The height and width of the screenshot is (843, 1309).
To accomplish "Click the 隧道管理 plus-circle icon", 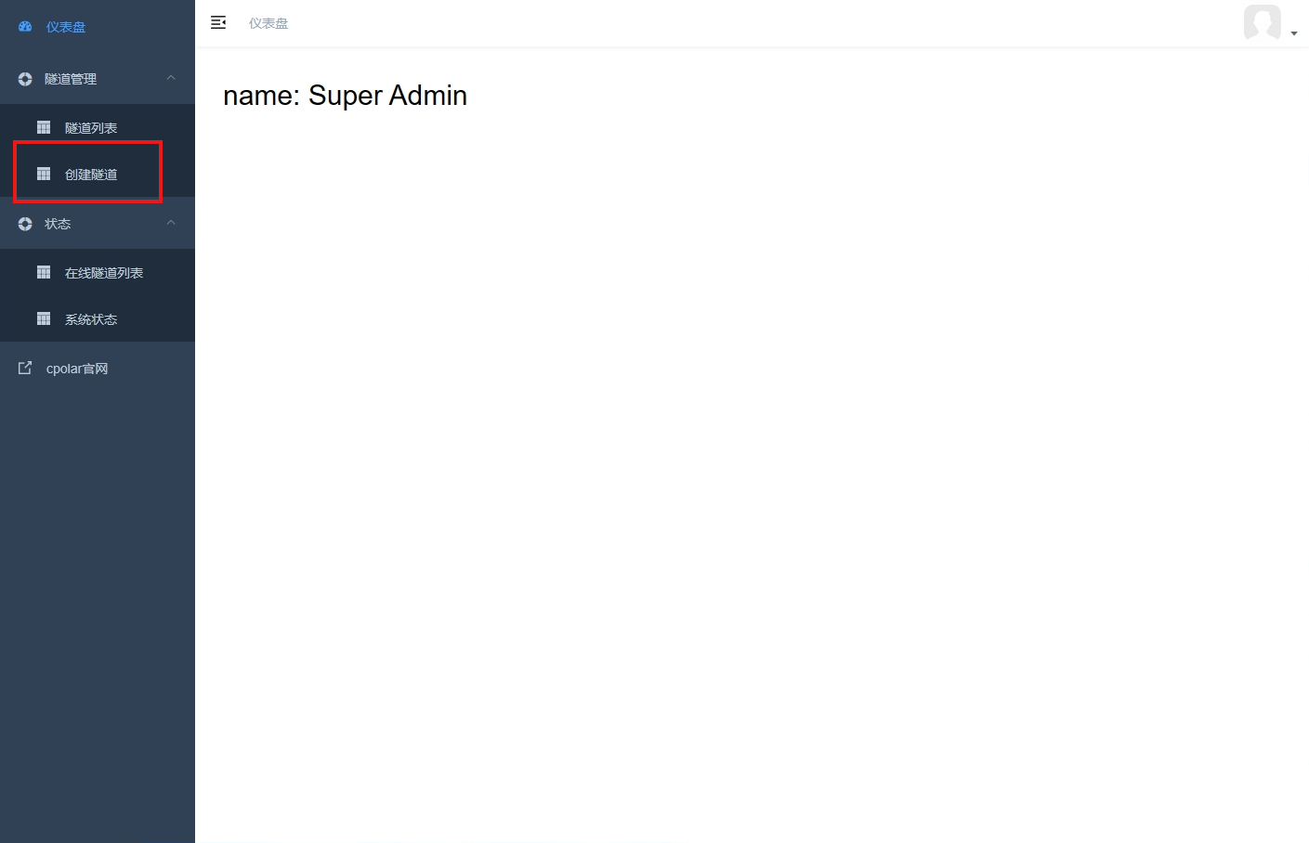I will [25, 79].
